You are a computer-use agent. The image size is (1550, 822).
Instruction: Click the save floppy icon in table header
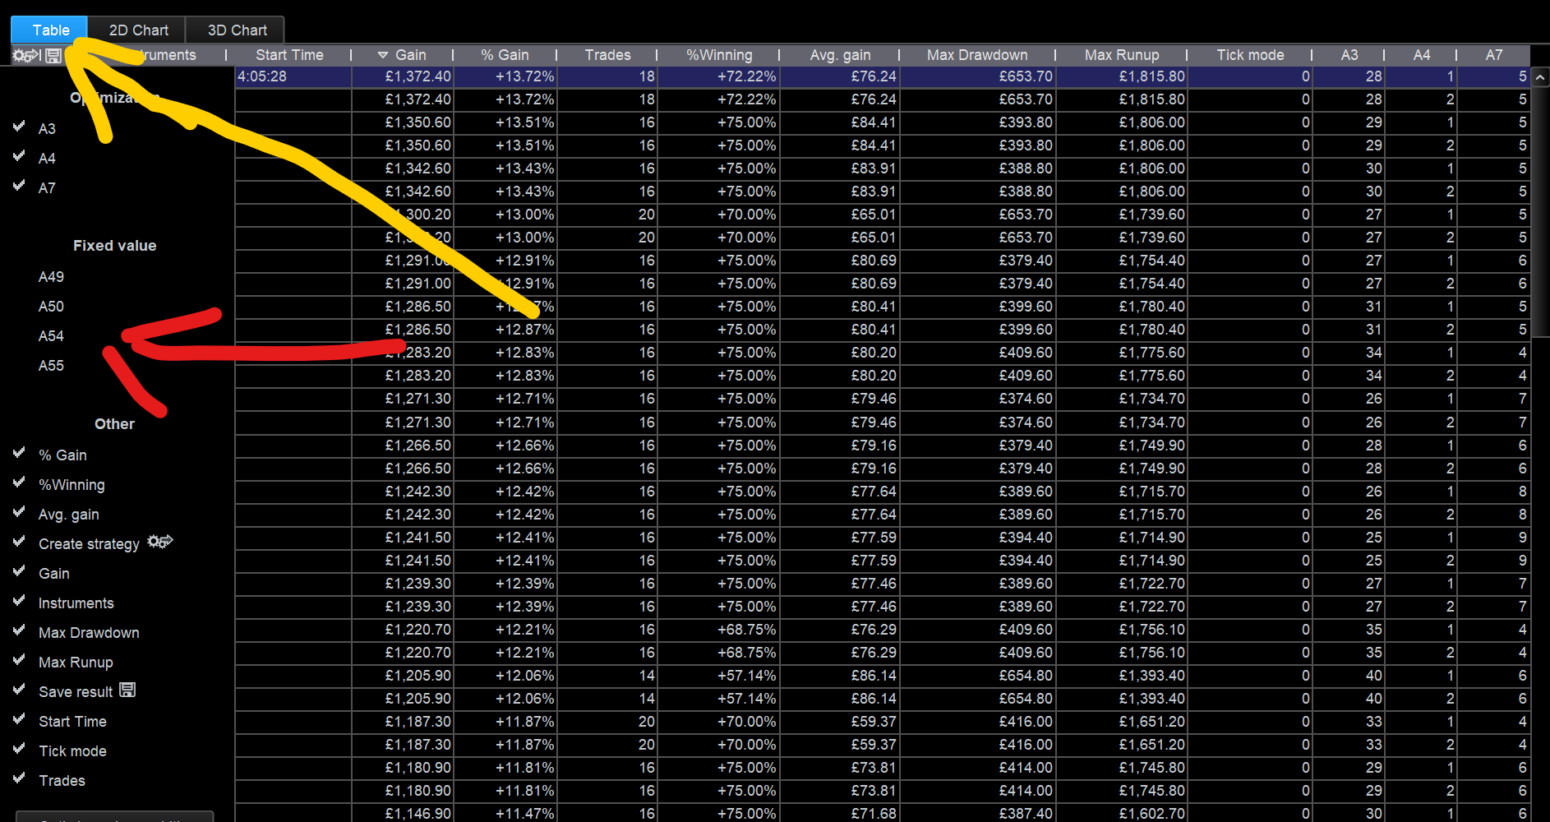tap(53, 55)
